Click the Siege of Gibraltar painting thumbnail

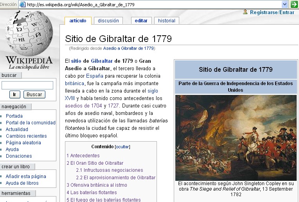coord(236,138)
